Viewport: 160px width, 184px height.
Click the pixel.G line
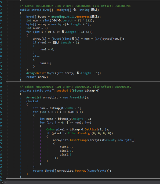tap(66, 151)
